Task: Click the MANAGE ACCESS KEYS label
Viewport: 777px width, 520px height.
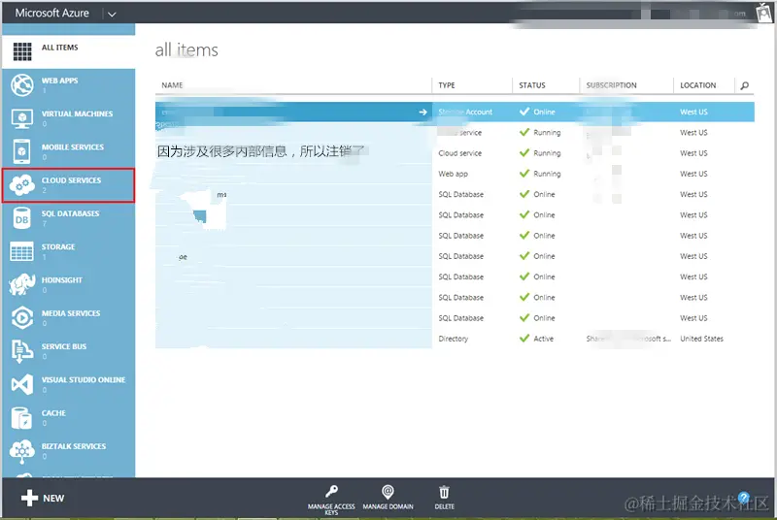Action: point(331,509)
